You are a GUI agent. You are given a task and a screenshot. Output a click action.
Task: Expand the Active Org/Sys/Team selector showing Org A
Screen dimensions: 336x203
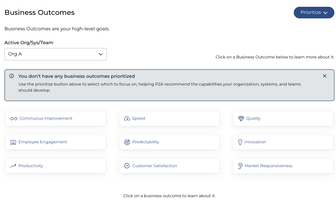point(56,54)
